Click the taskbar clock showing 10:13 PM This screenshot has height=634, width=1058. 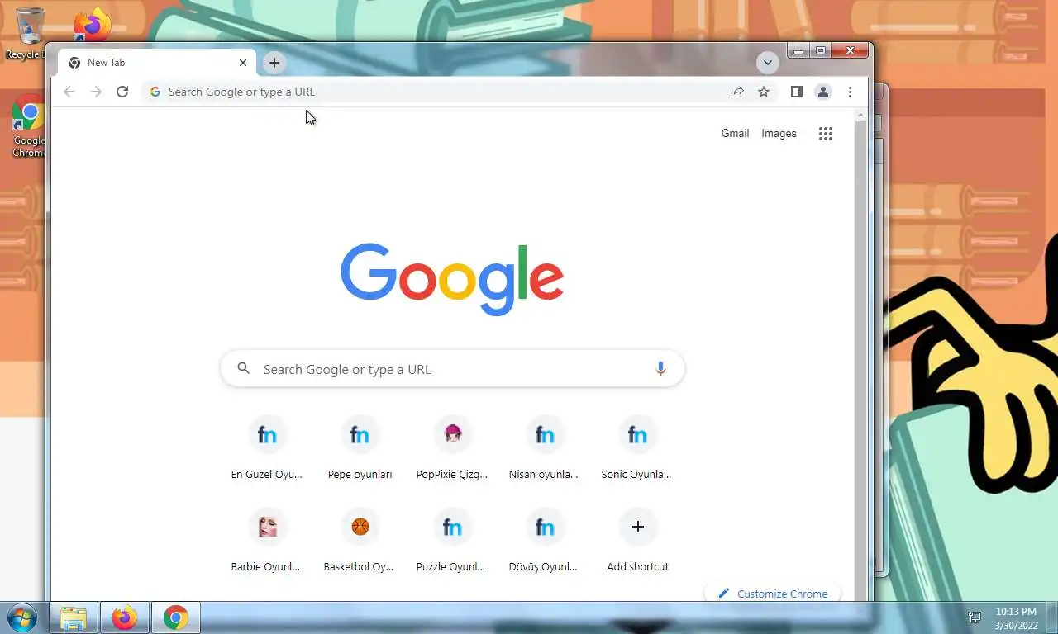pyautogui.click(x=1016, y=617)
